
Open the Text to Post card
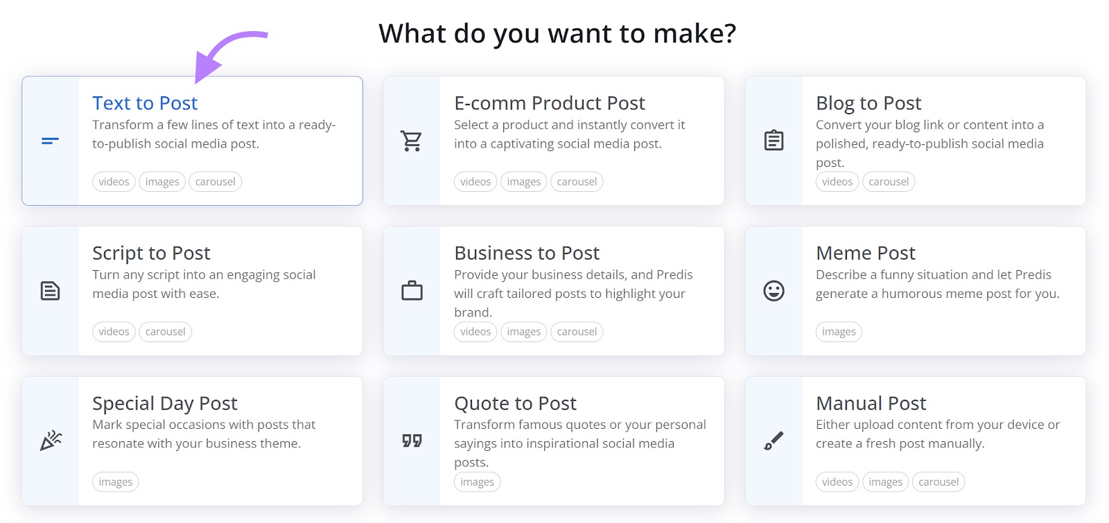tap(192, 141)
